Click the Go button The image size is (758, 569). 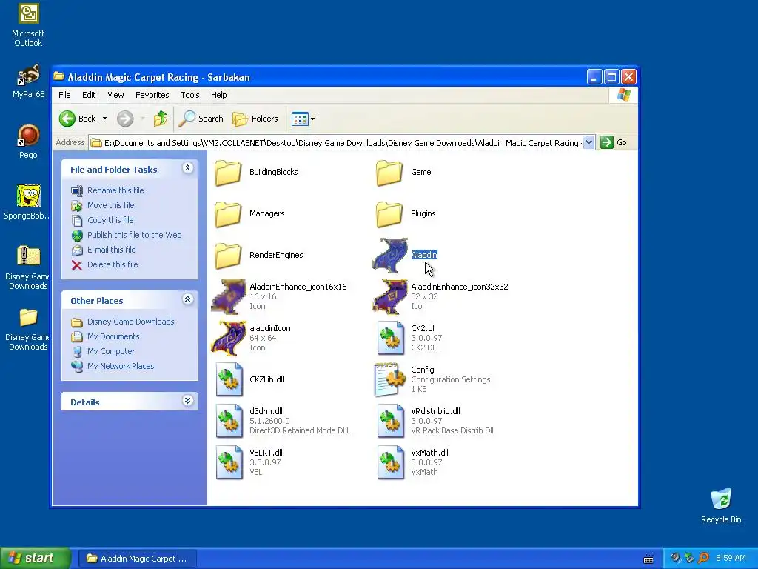tap(614, 143)
